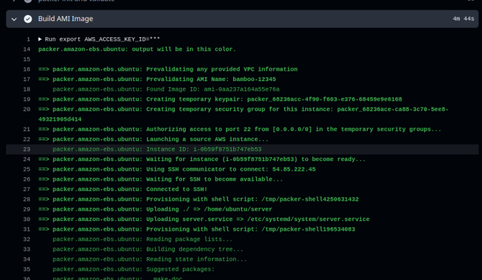Click the 'Reading package lists' log line

click(148, 239)
